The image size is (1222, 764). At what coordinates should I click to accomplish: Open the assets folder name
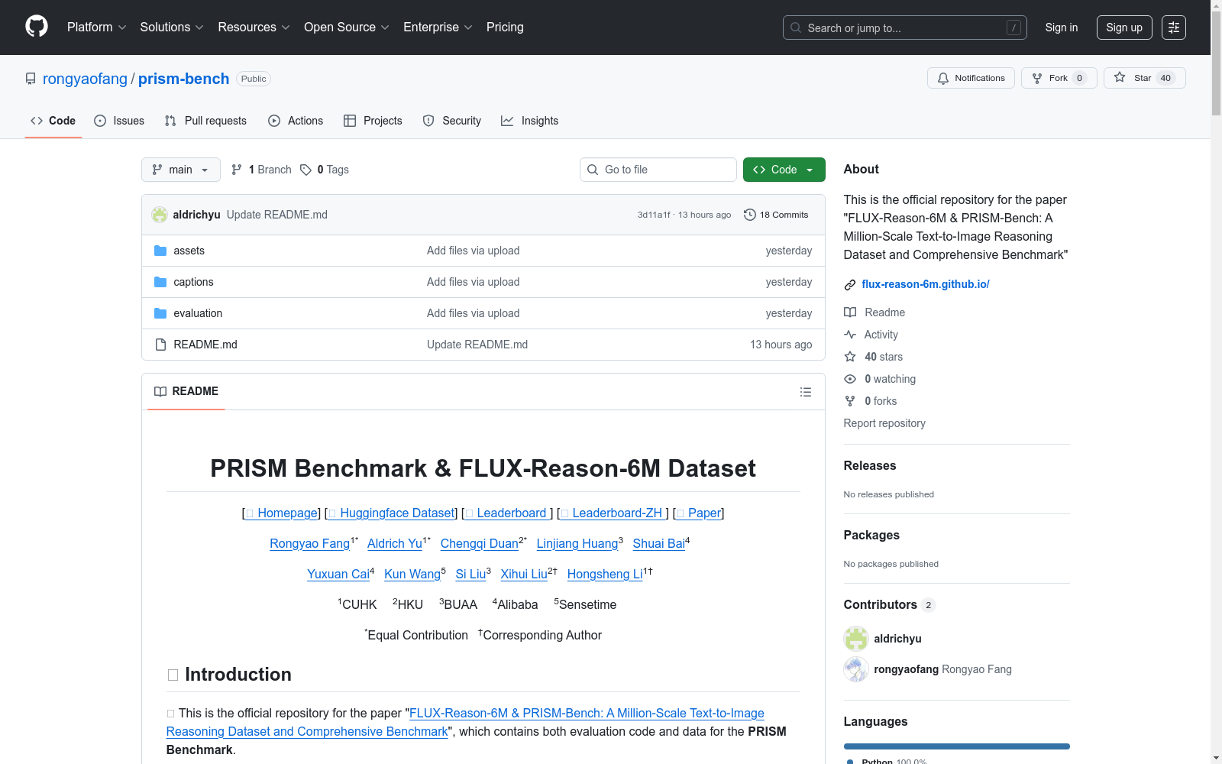(x=189, y=251)
